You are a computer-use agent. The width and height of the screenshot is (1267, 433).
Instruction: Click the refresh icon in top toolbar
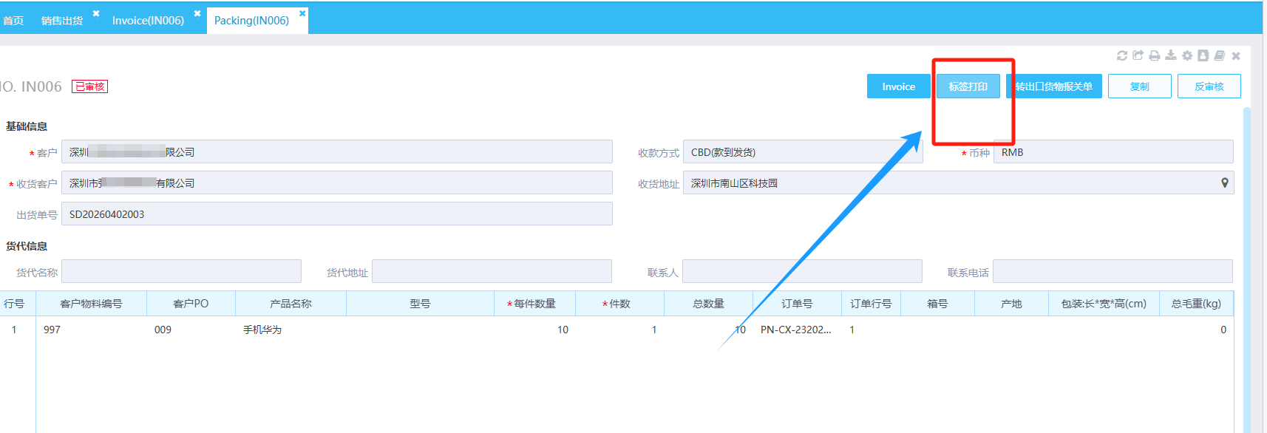(x=1122, y=55)
